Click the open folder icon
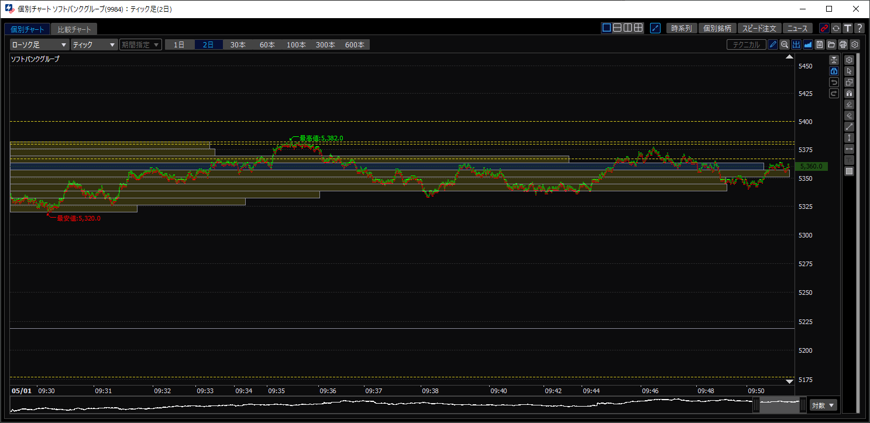Viewport: 870px width, 423px height. 831,44
